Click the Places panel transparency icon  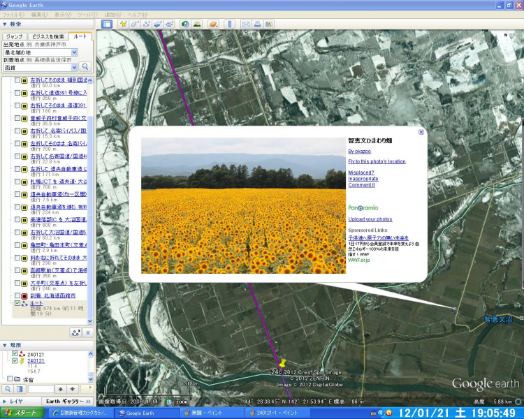20,389
